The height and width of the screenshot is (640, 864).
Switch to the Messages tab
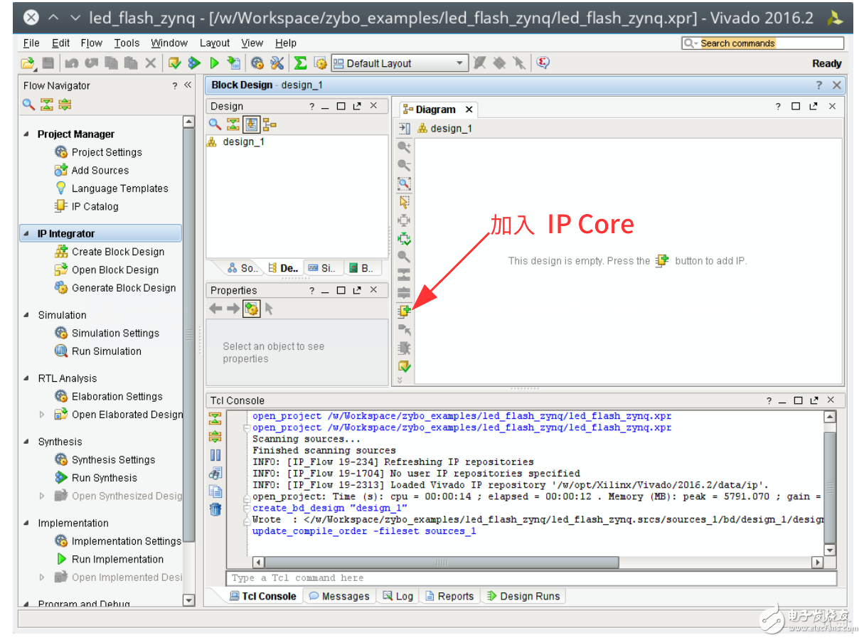pos(338,596)
